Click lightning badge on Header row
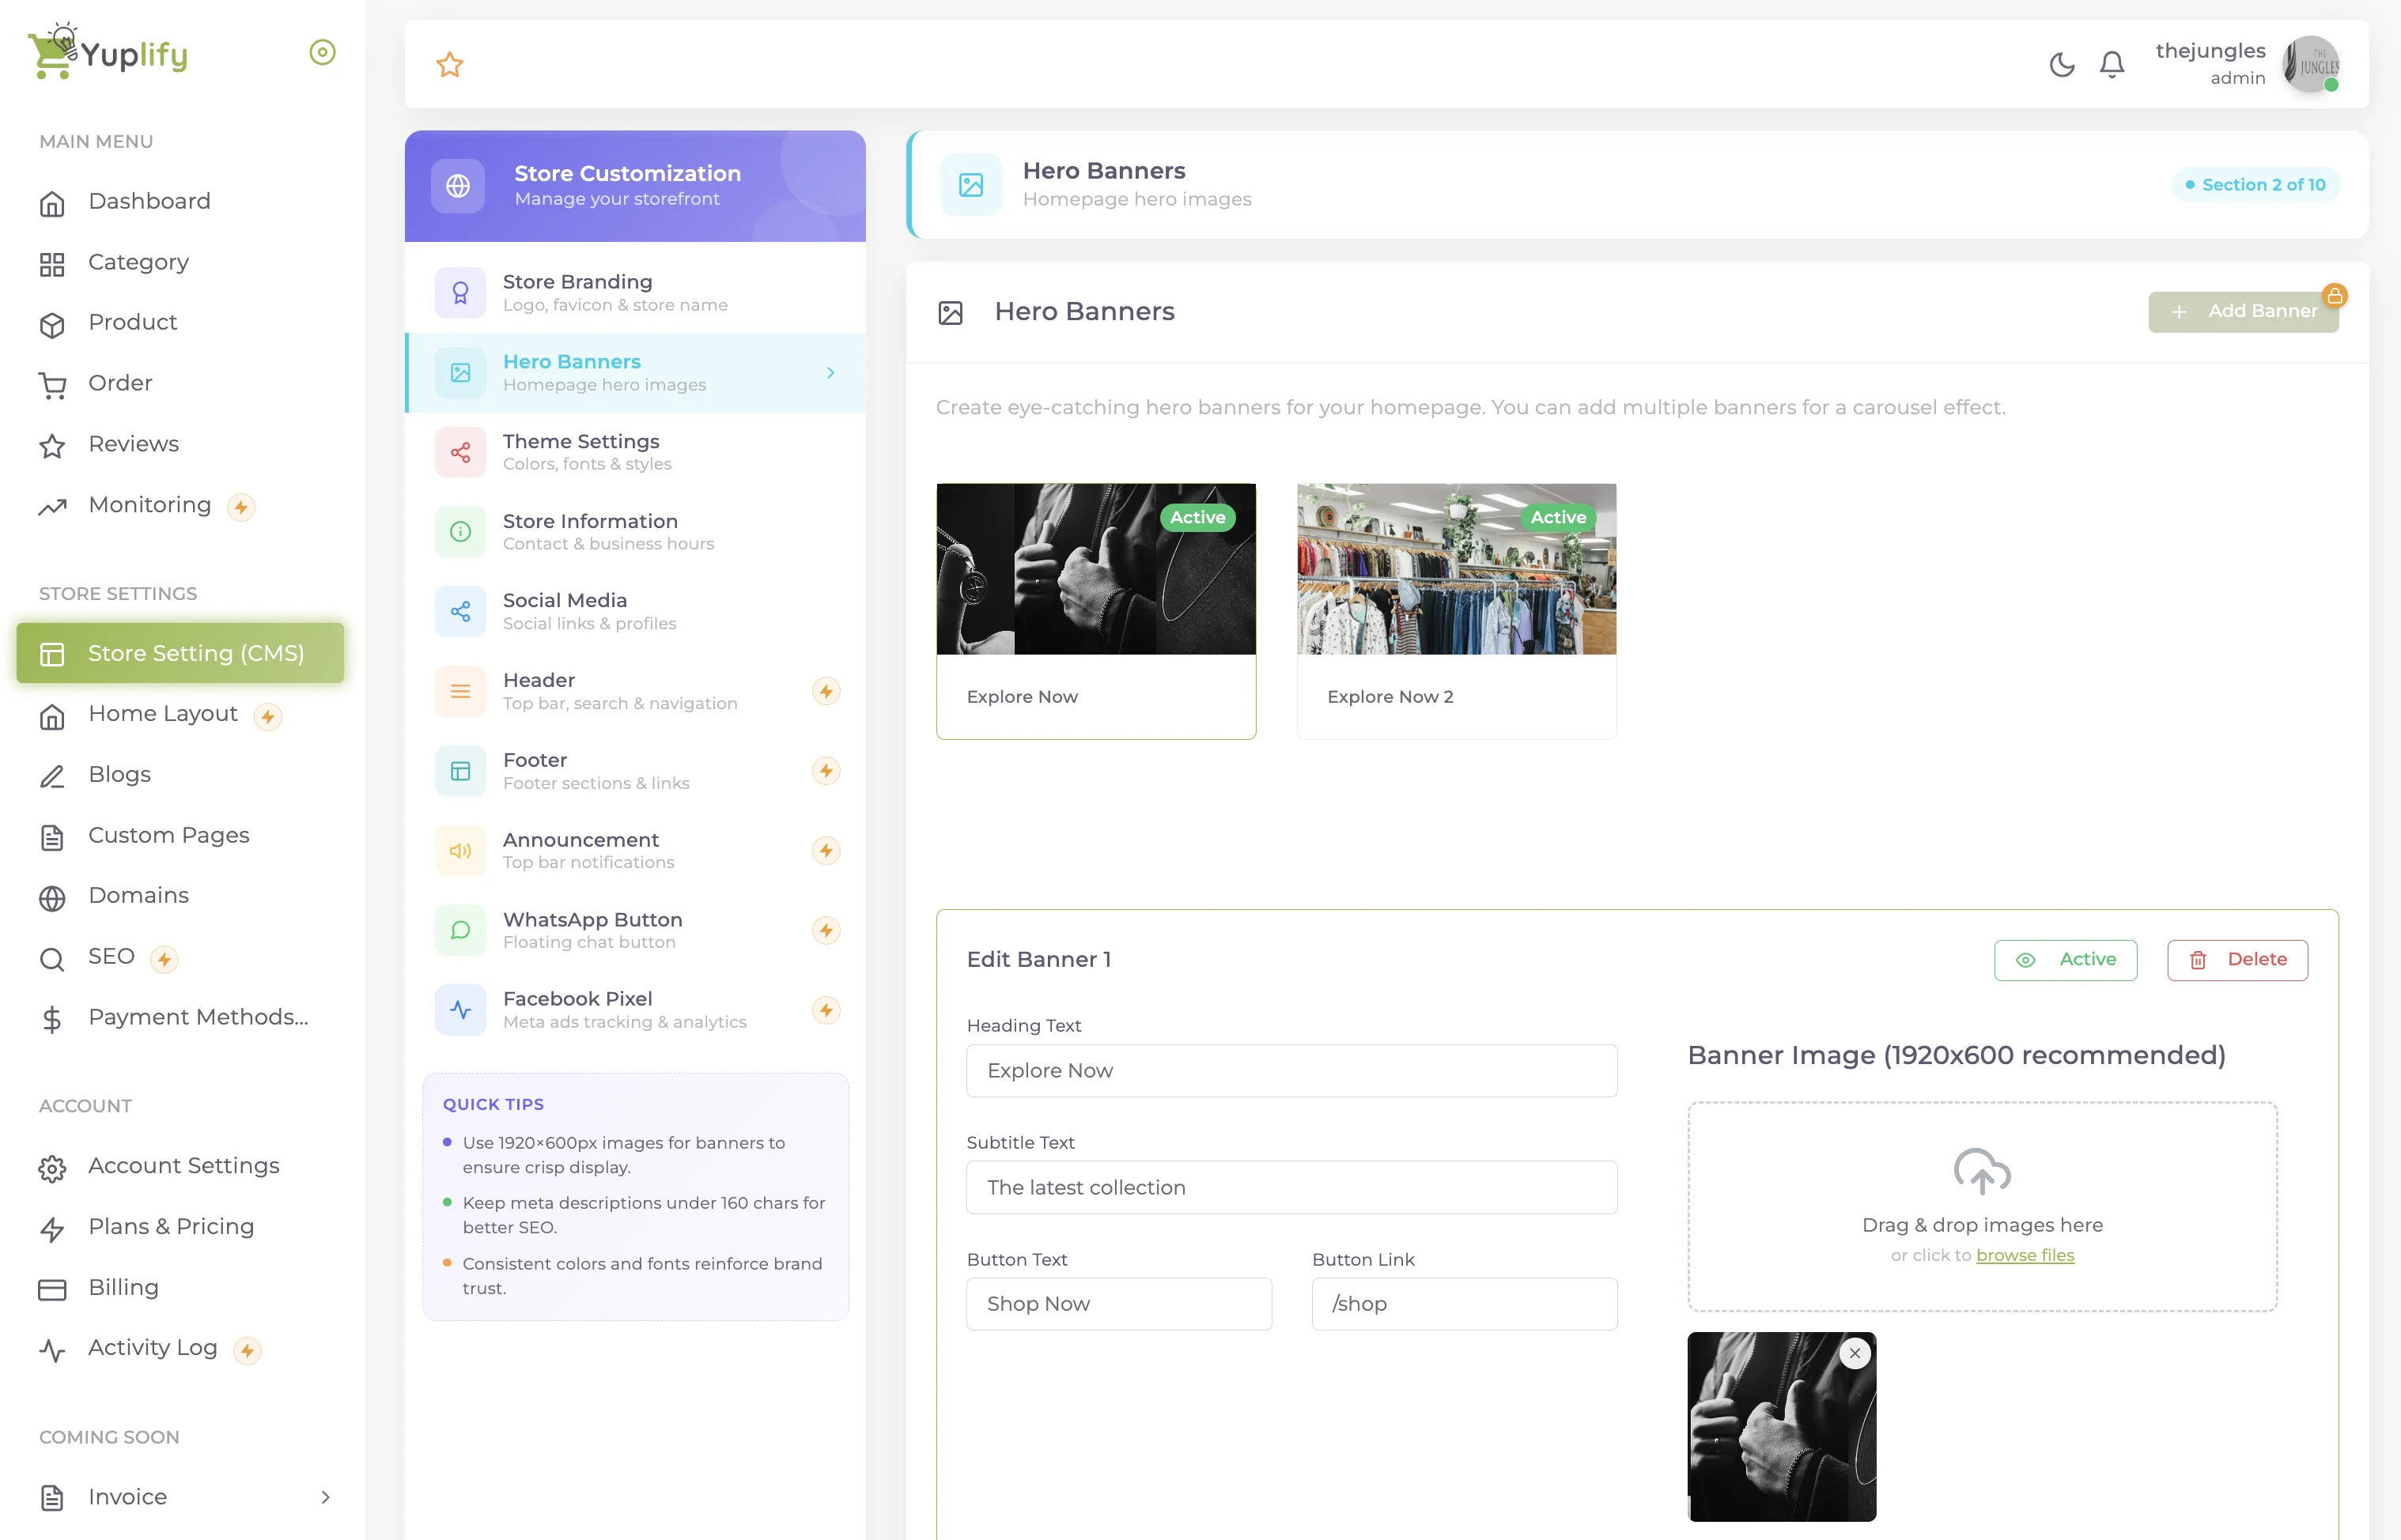2401x1540 pixels. 826,691
